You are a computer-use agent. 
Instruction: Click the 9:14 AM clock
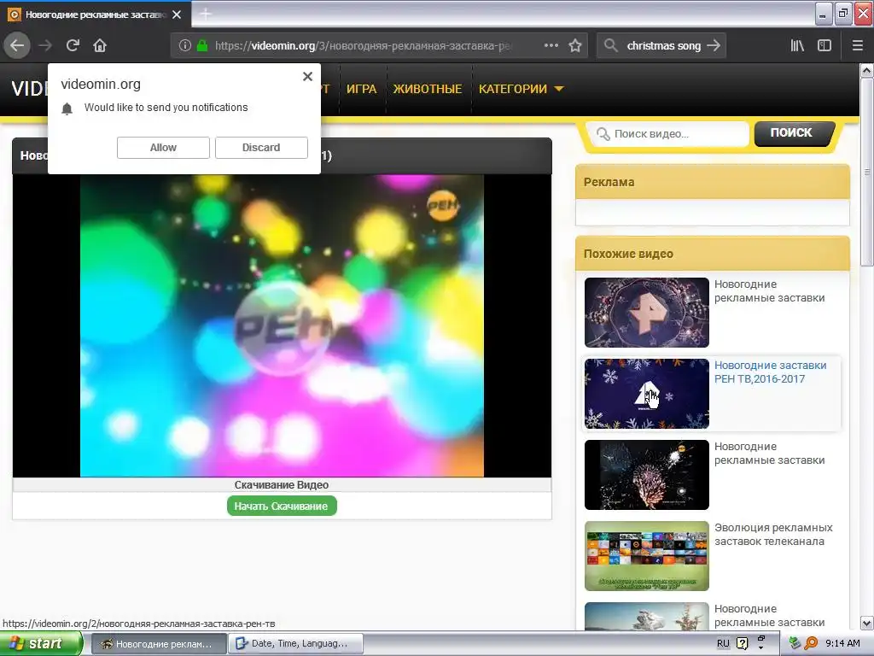coord(842,643)
